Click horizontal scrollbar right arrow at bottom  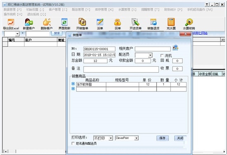(225, 152)
